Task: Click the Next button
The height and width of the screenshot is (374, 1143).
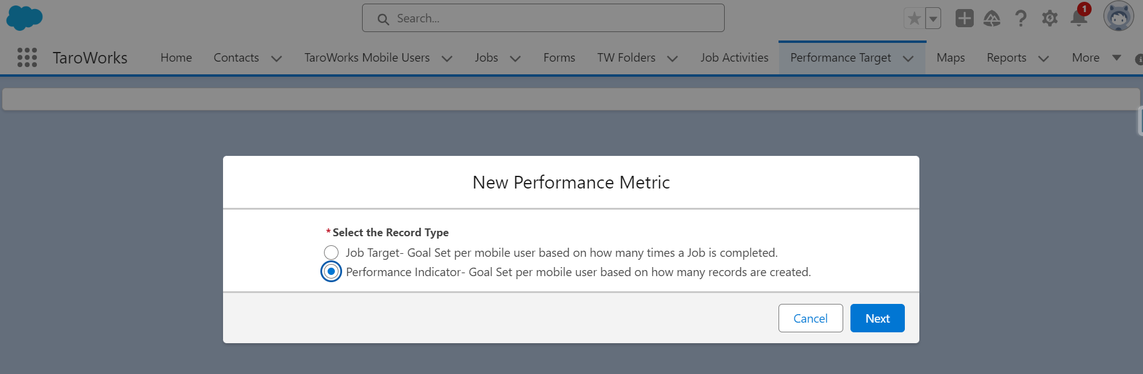Action: coord(877,318)
